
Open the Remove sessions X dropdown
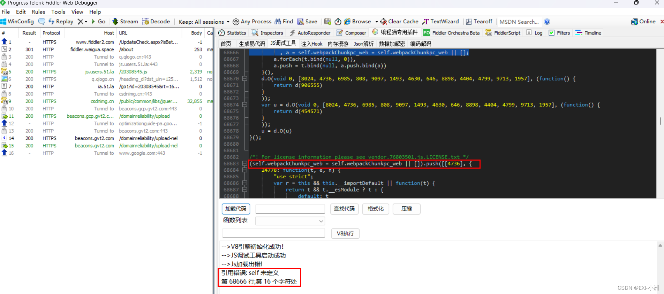82,22
